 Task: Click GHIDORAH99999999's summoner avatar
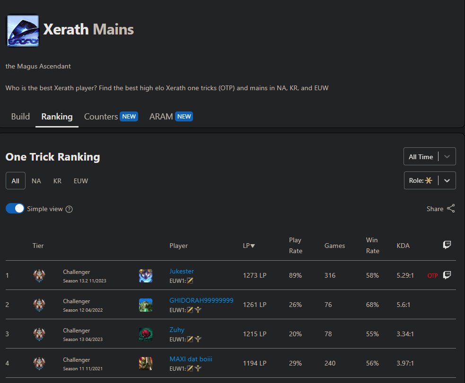pos(146,305)
